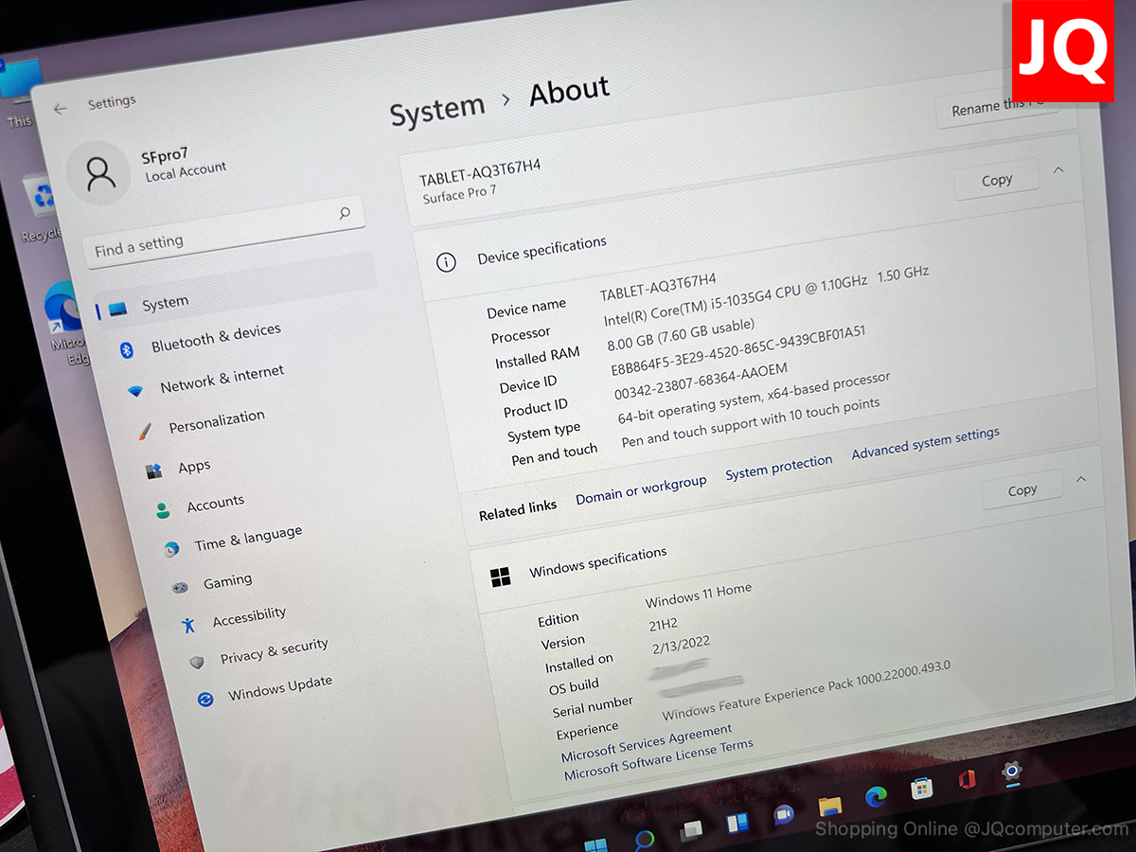Click the Windows 11 Home edition value
This screenshot has width=1136, height=852.
click(698, 595)
